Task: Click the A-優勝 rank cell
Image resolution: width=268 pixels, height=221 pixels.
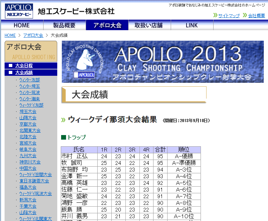Action: pos(184,156)
